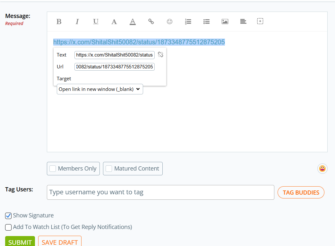Click the insert link toolbar icon
Image resolution: width=335 pixels, height=246 pixels.
(x=151, y=22)
